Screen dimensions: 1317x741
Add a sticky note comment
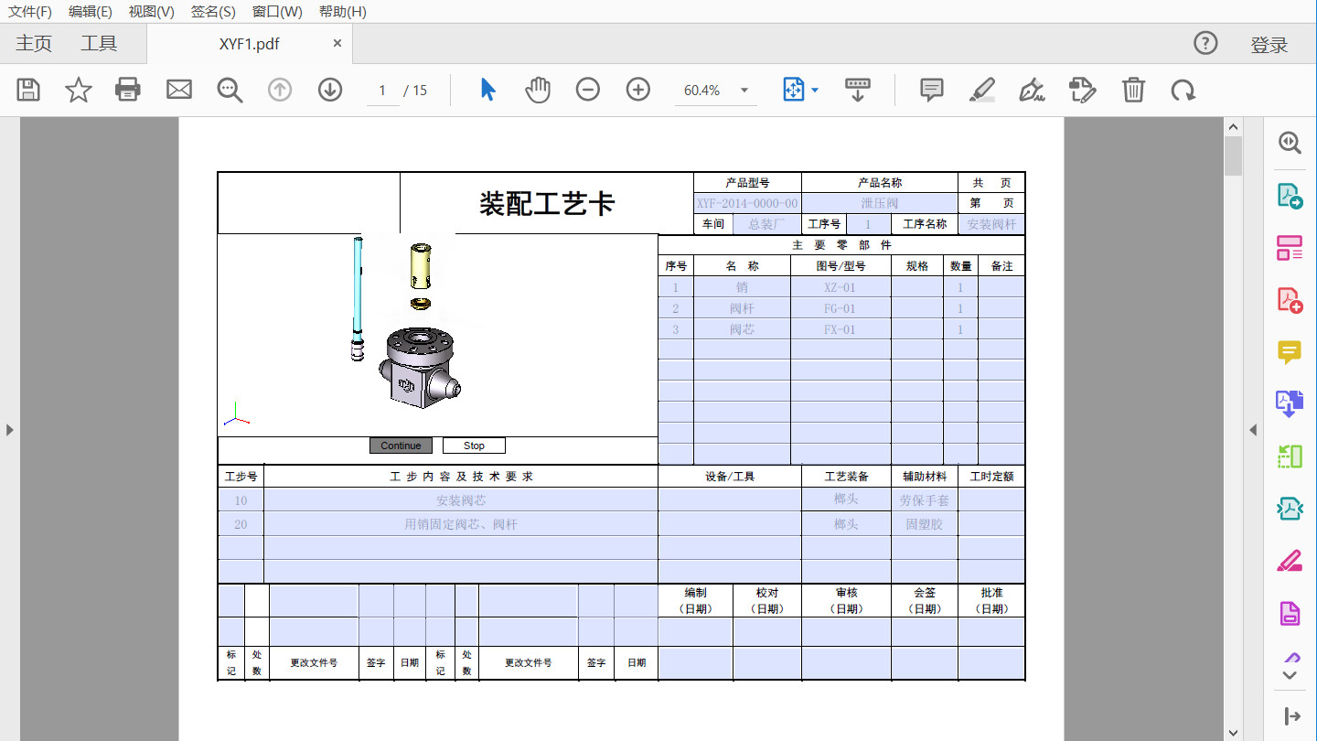pyautogui.click(x=930, y=90)
